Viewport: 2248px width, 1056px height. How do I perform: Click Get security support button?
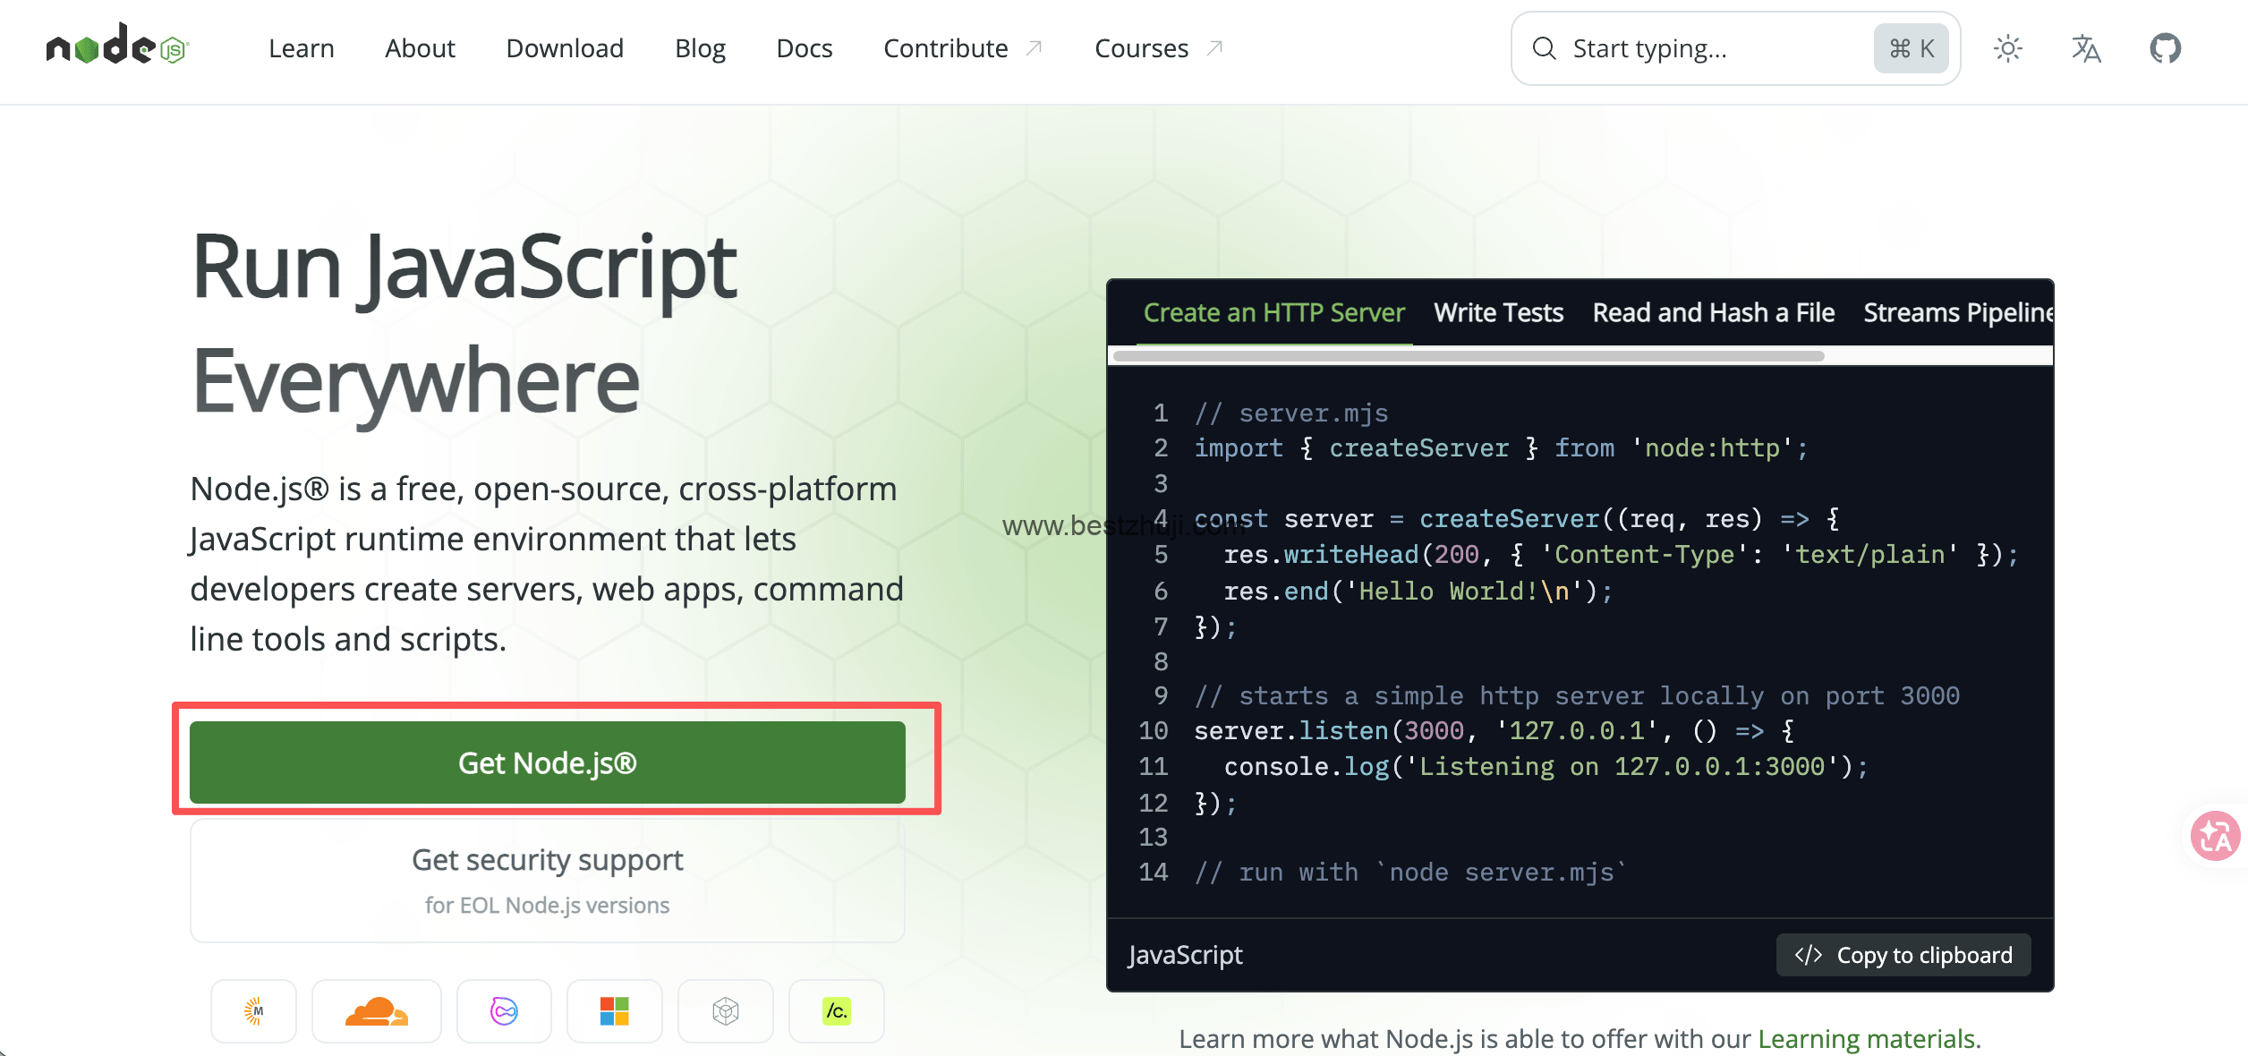click(548, 881)
